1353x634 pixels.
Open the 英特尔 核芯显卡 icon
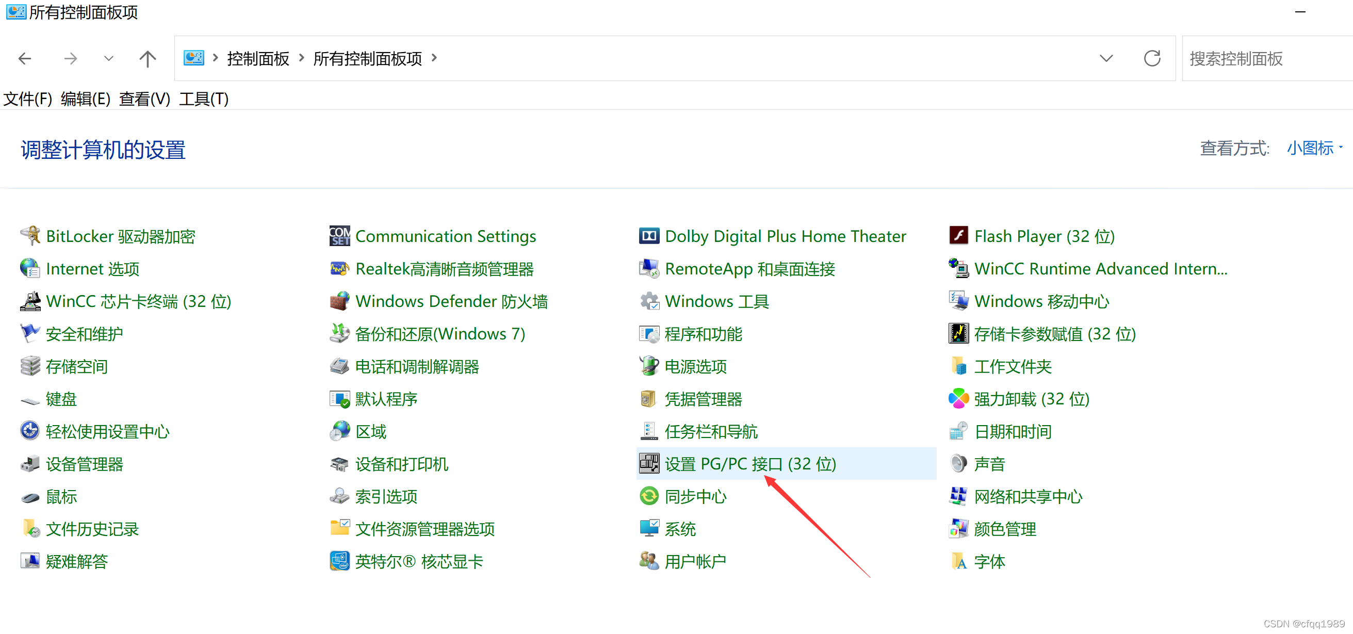point(340,561)
